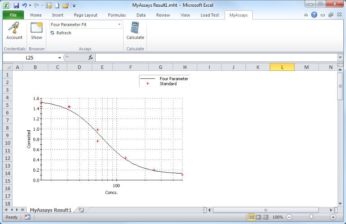
Task: Close the workbook window with X icon
Action: (339, 15)
